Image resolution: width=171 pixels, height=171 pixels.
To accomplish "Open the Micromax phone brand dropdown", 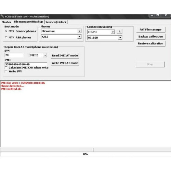I will [x=79, y=31].
